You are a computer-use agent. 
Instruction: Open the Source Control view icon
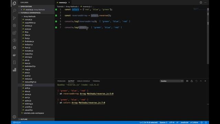pyautogui.click(x=14, y=18)
